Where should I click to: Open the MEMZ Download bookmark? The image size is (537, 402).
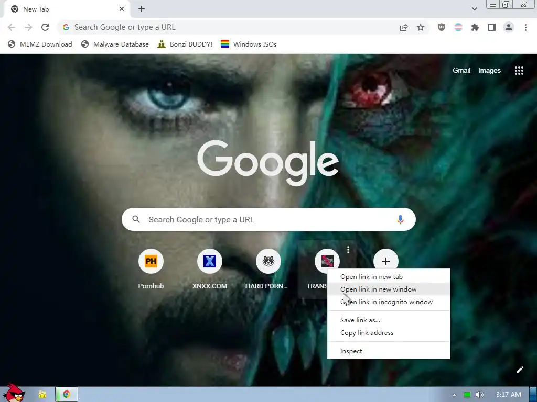tap(40, 44)
